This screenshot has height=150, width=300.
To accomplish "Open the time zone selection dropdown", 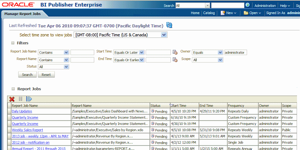I will click(164, 35).
